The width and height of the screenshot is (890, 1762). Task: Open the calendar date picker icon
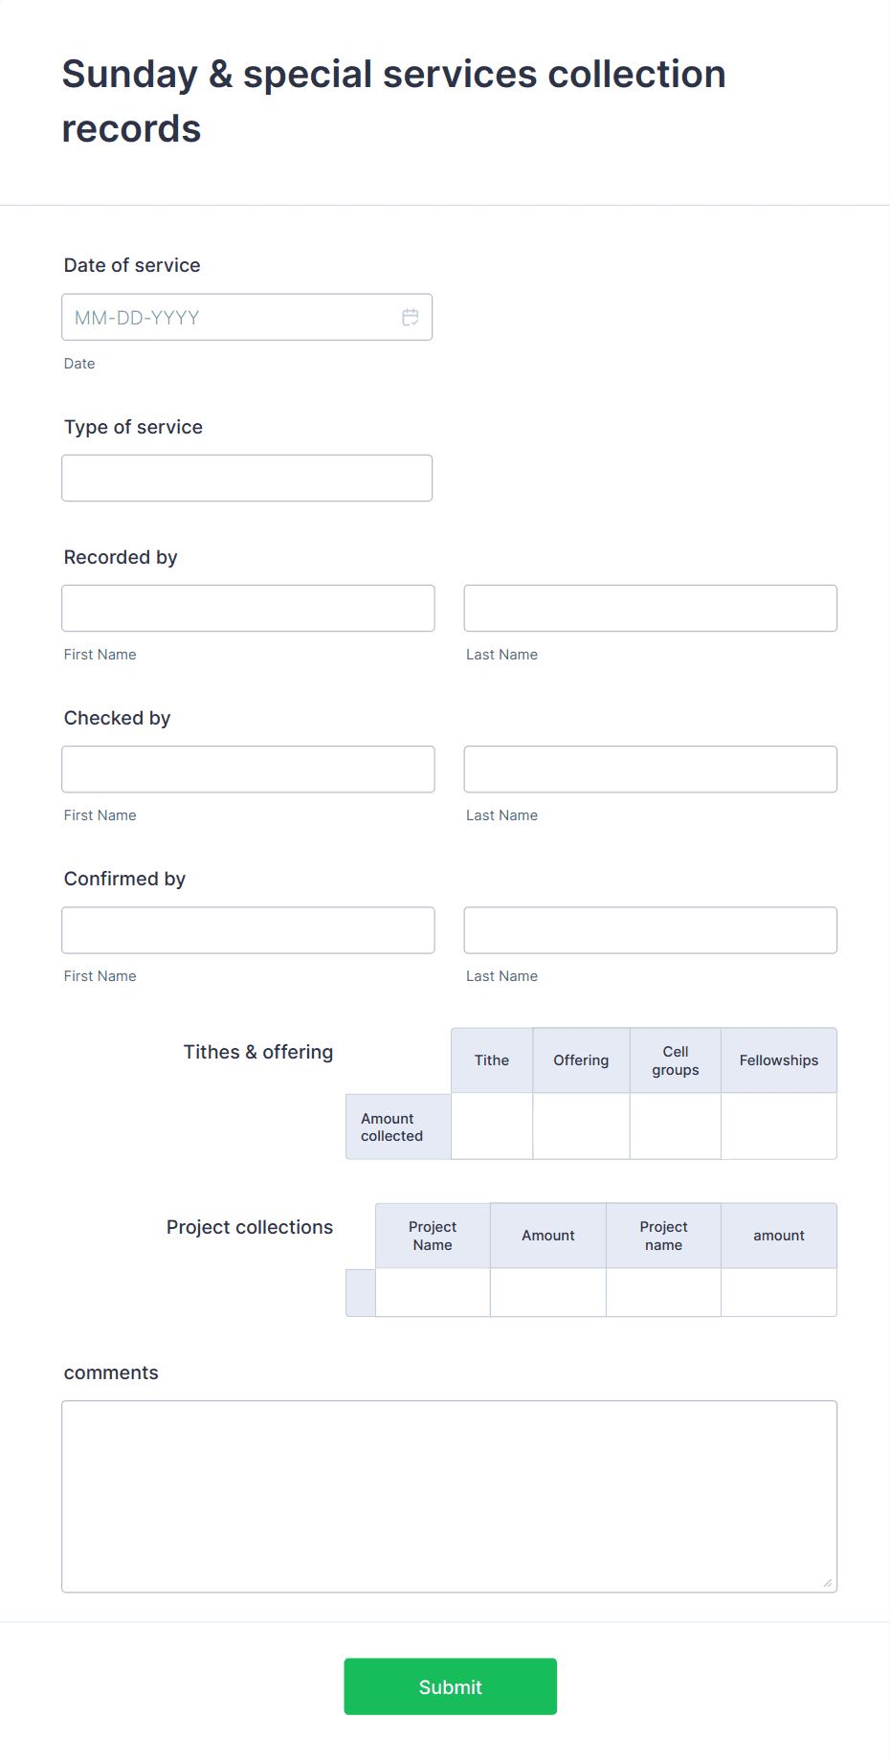(x=410, y=317)
